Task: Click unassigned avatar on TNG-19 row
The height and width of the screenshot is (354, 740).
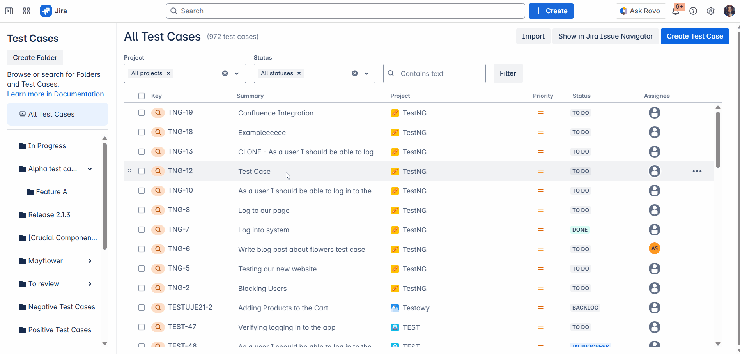Action: (x=655, y=113)
